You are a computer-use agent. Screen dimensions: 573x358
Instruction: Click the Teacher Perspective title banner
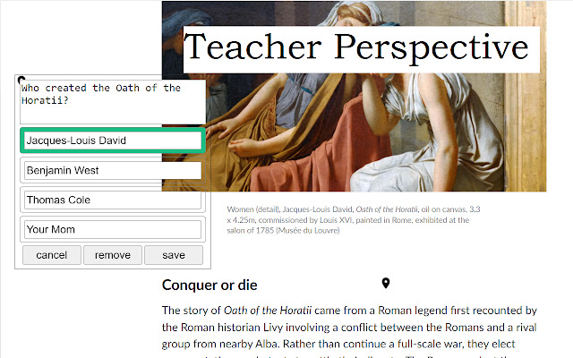tap(361, 49)
